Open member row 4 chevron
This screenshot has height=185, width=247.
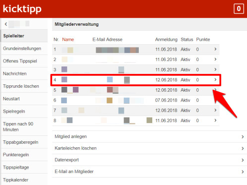[215, 80]
